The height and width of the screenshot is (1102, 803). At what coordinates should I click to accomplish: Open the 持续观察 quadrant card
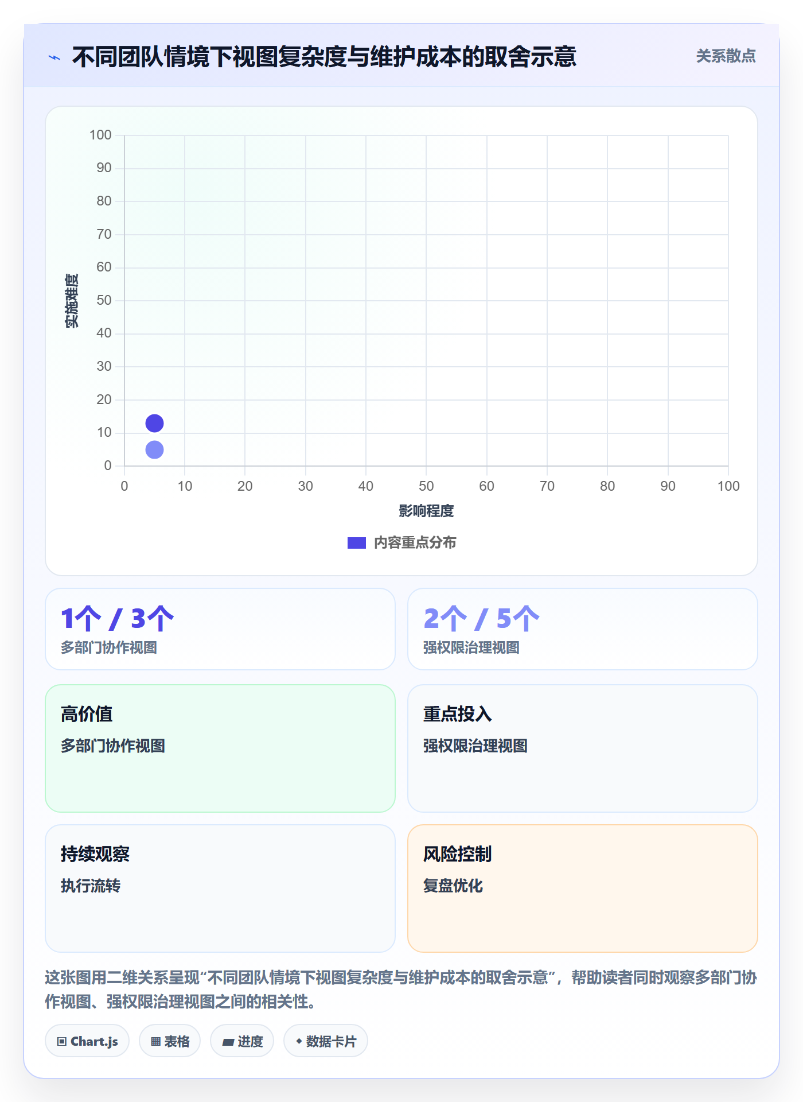click(x=220, y=888)
